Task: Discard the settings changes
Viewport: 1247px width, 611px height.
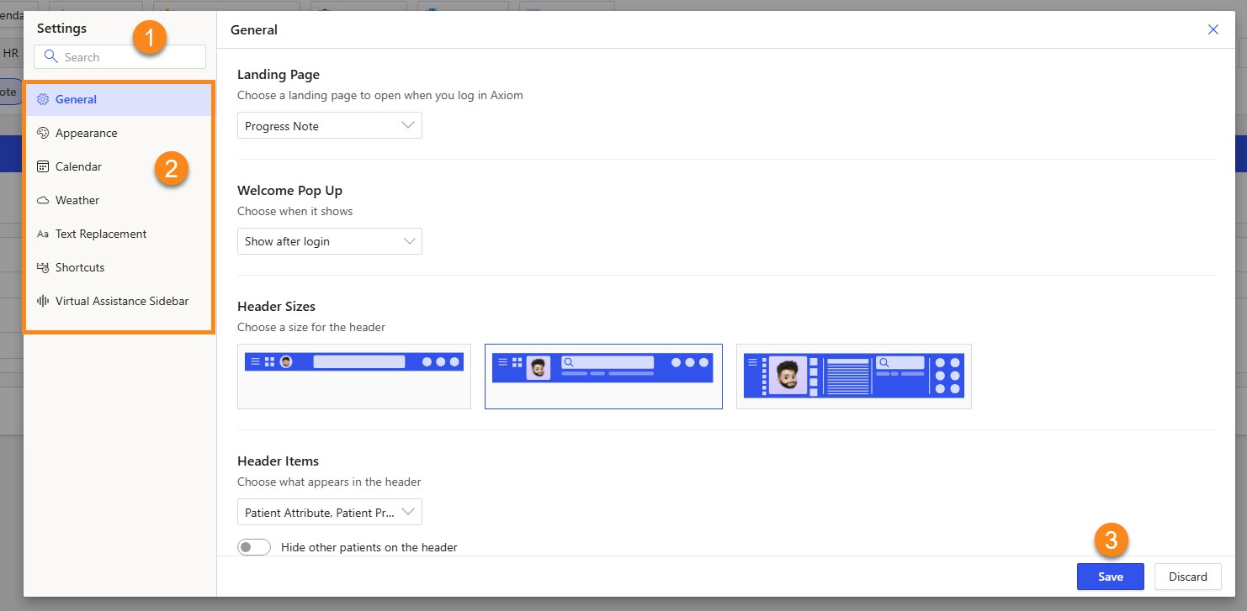Action: pos(1187,577)
